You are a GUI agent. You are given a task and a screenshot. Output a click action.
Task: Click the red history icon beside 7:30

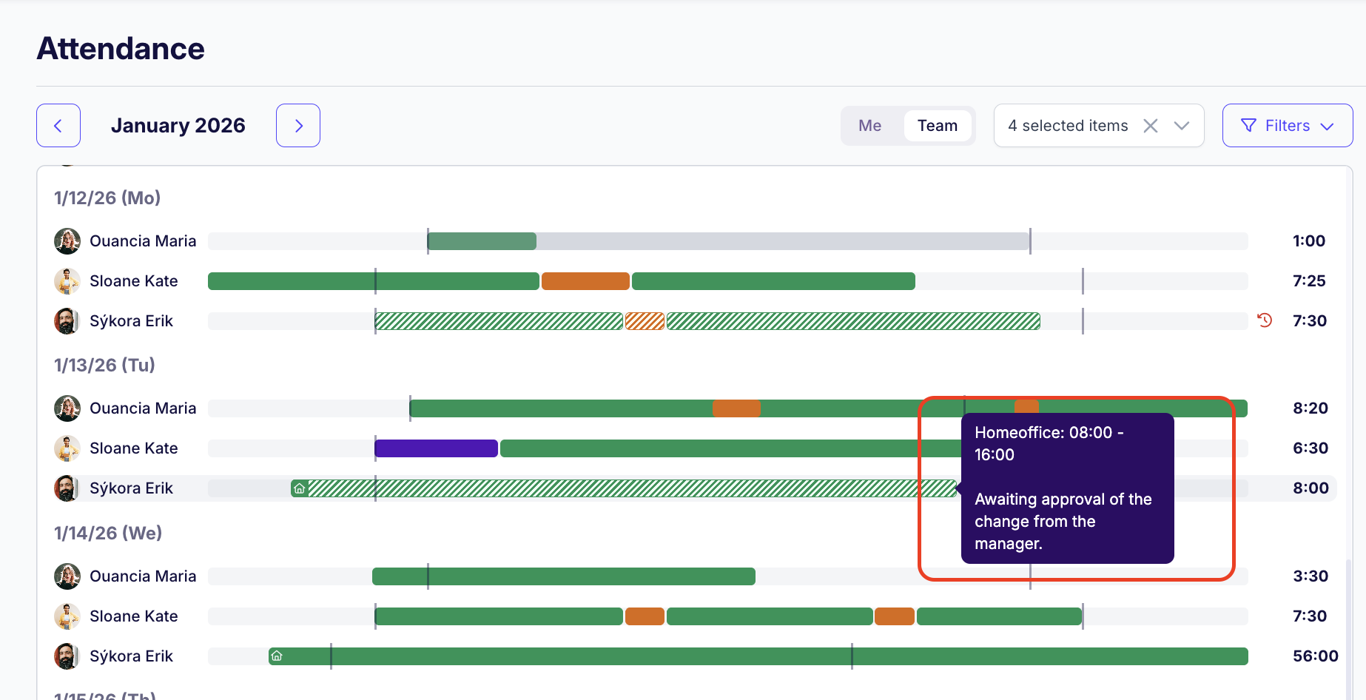click(x=1265, y=320)
